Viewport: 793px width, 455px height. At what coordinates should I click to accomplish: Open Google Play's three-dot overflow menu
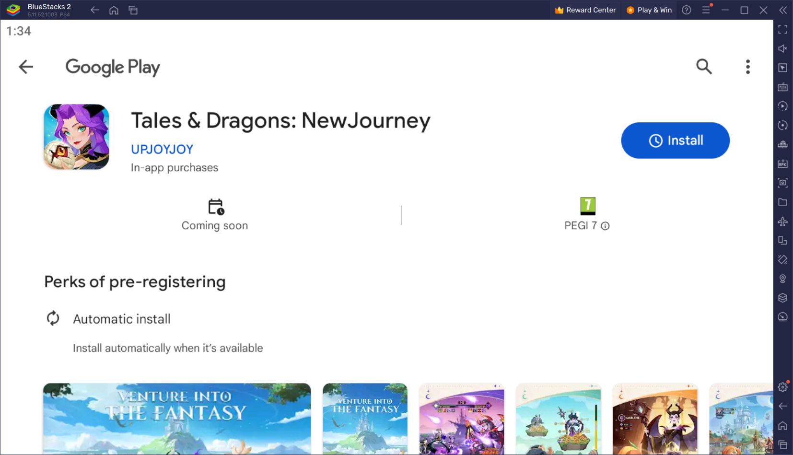click(x=747, y=67)
